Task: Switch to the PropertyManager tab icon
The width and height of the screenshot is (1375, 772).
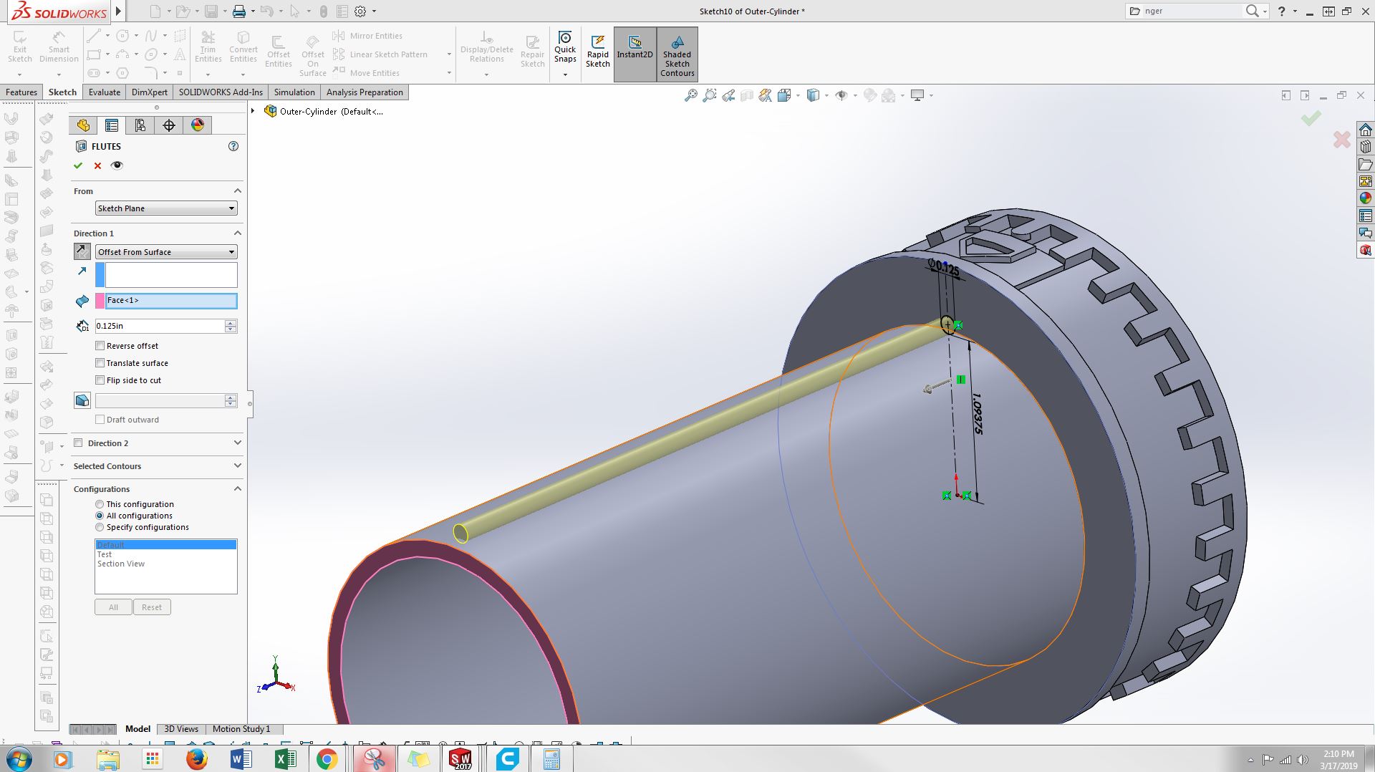Action: pyautogui.click(x=112, y=125)
